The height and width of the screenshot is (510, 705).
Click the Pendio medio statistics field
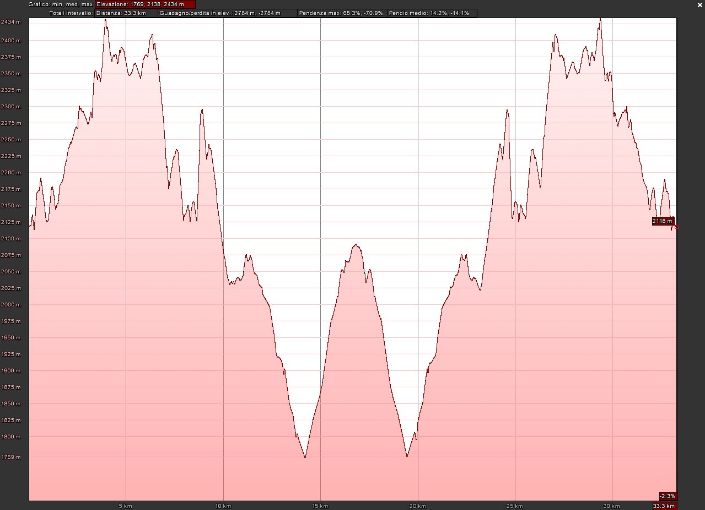[x=432, y=13]
